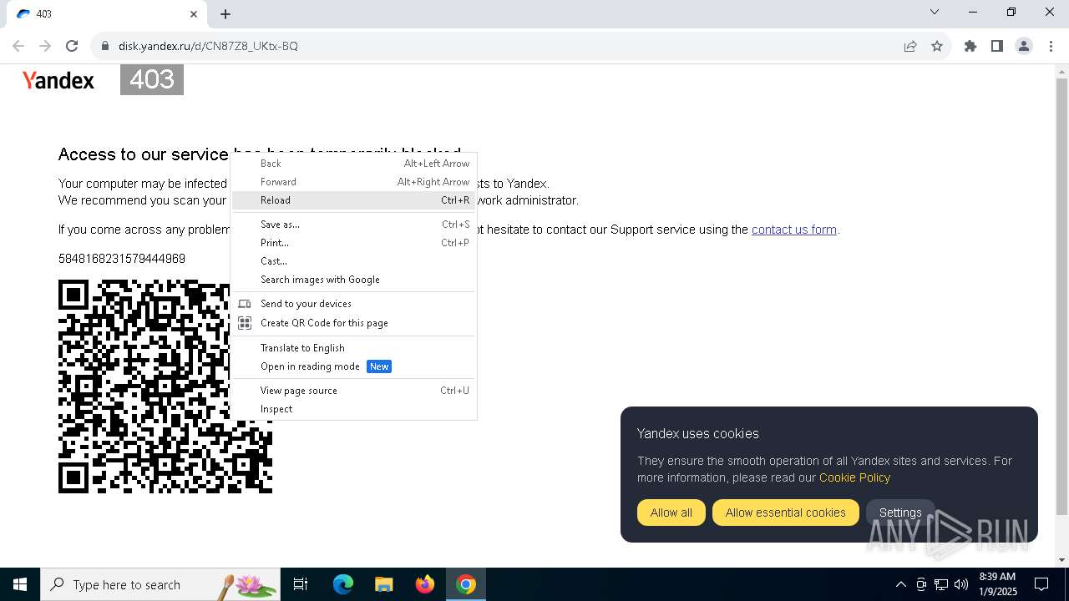Click Allow essential cookies button
The image size is (1069, 601).
coord(786,513)
